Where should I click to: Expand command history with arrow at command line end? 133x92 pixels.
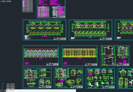point(75,91)
